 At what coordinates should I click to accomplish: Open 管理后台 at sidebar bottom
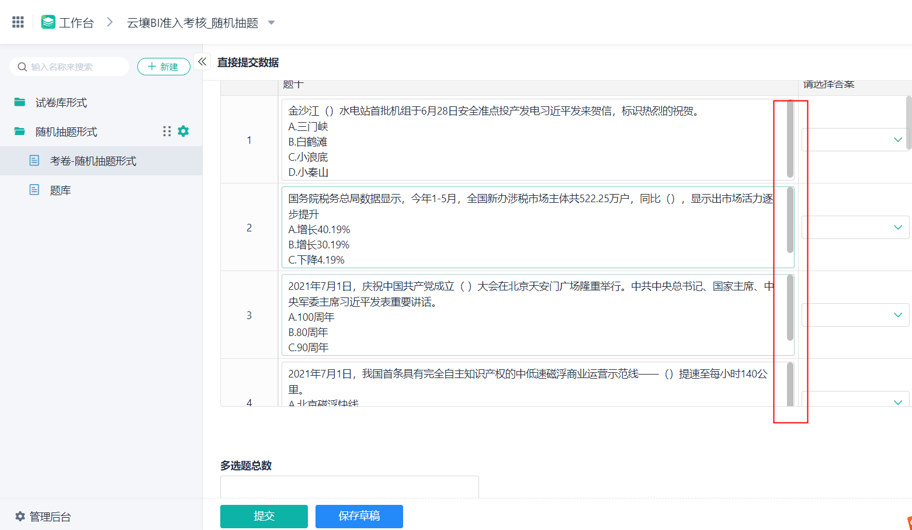50,517
